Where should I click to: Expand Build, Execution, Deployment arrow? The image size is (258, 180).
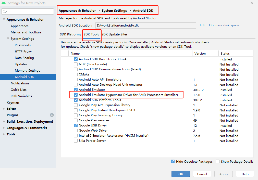coord(4,121)
